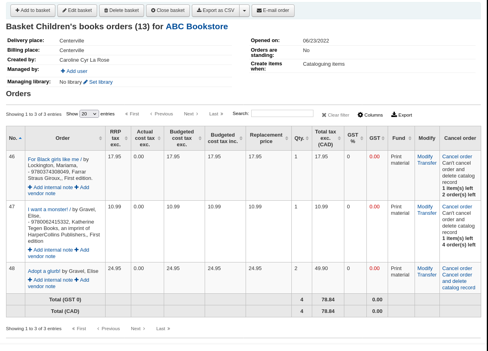Click the Add to basket button

pos(33,10)
